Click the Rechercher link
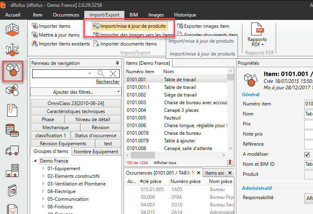Image resolution: width=313 pixels, height=214 pixels. click(x=108, y=82)
